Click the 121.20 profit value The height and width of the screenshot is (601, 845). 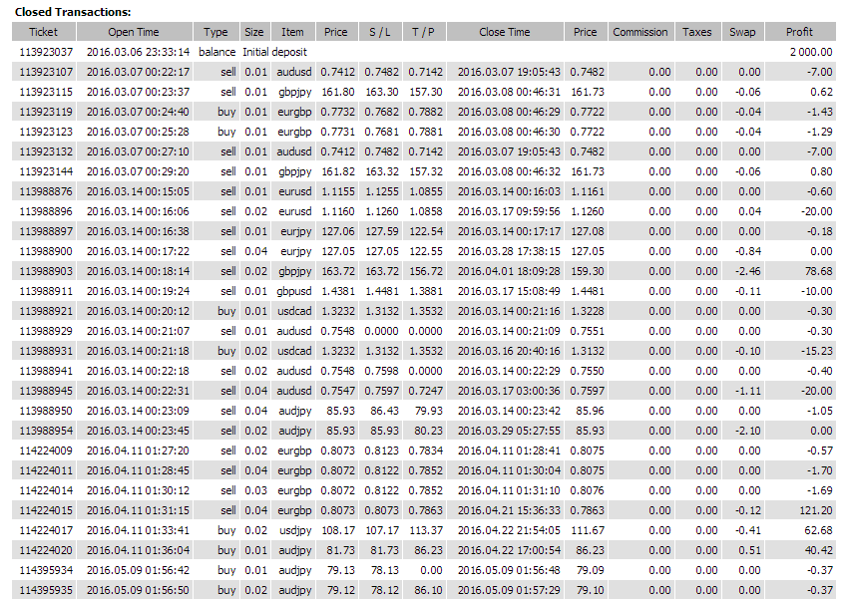click(x=816, y=510)
